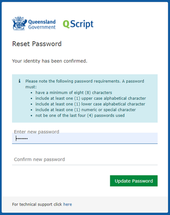This screenshot has width=170, height=215.
Task: Click the 'Your identity has been confirmed' message
Action: coord(50,61)
